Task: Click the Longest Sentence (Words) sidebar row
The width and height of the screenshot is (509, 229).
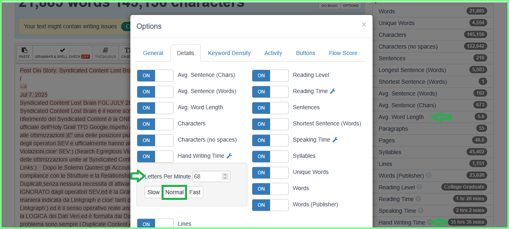Action: (x=432, y=70)
